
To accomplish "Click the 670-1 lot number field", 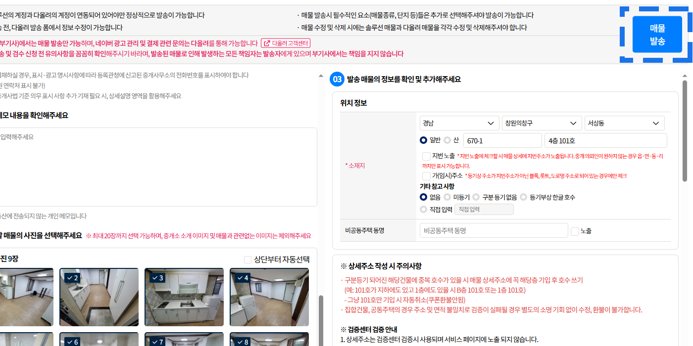I will point(502,140).
